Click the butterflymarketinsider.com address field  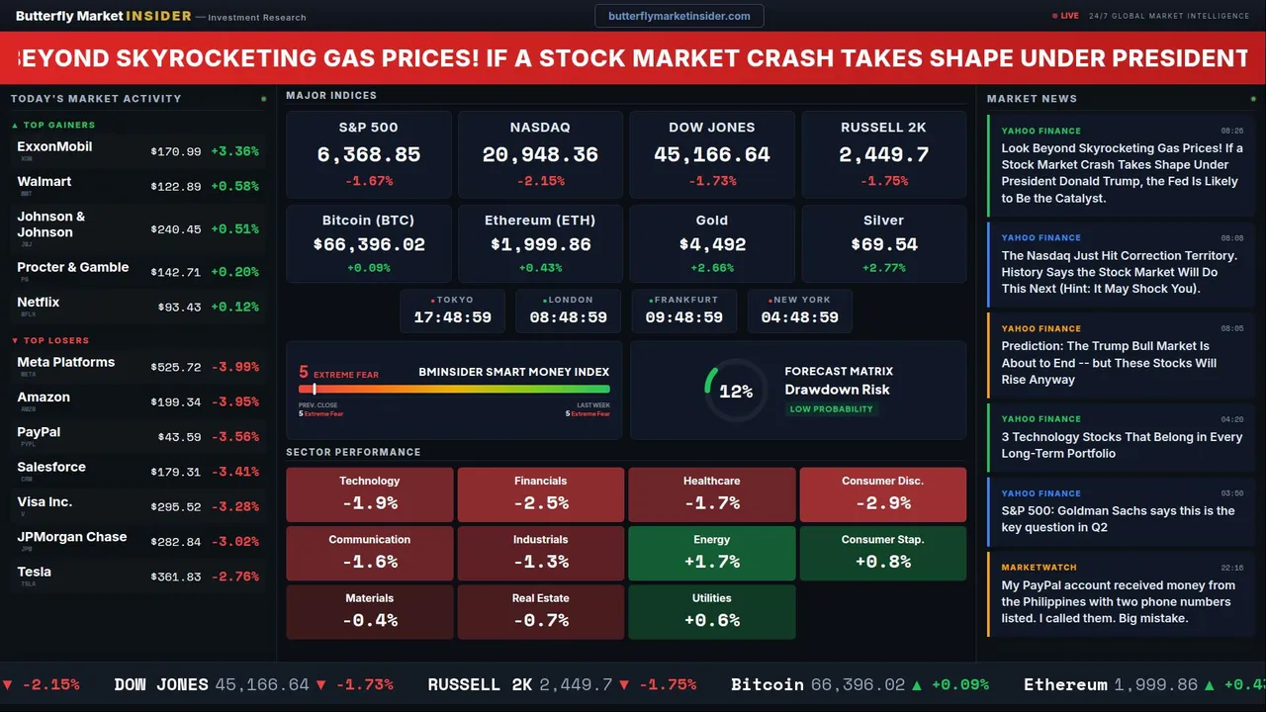tap(679, 16)
